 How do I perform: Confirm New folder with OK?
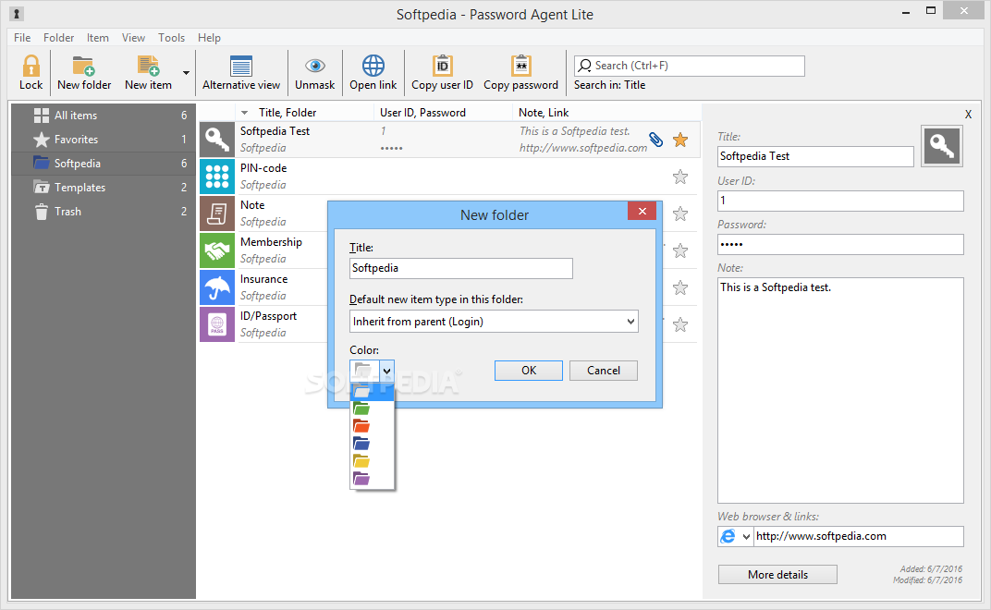click(x=529, y=371)
